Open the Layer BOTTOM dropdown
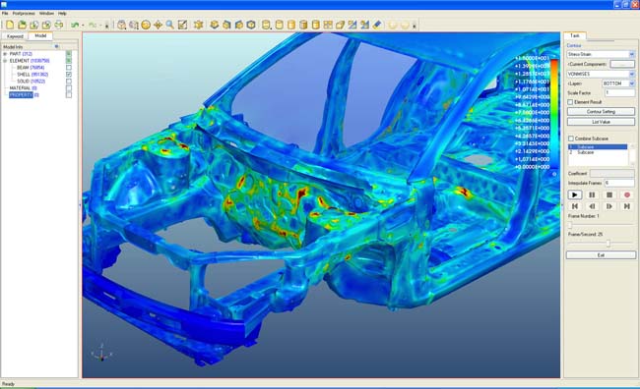Screen dimensions: 640x389 pyautogui.click(x=631, y=83)
